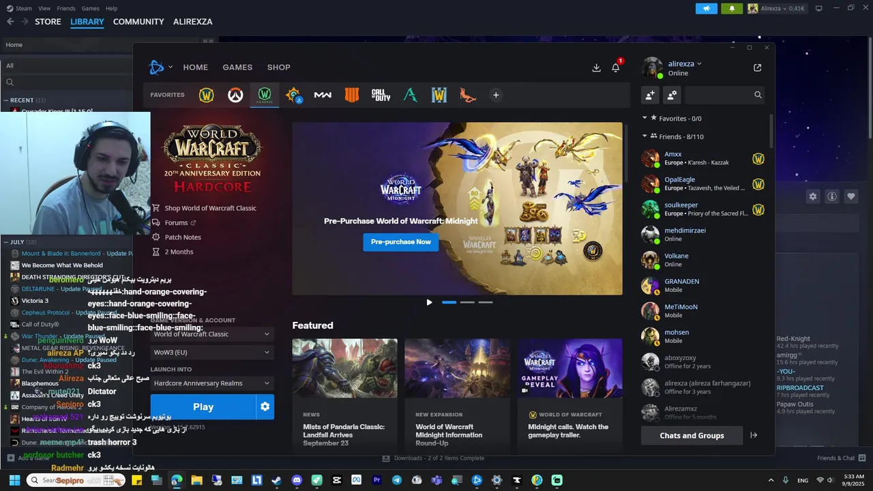Screen dimensions: 873x491
Task: Collapse the Favorites - 0/0 group
Action: (x=645, y=118)
